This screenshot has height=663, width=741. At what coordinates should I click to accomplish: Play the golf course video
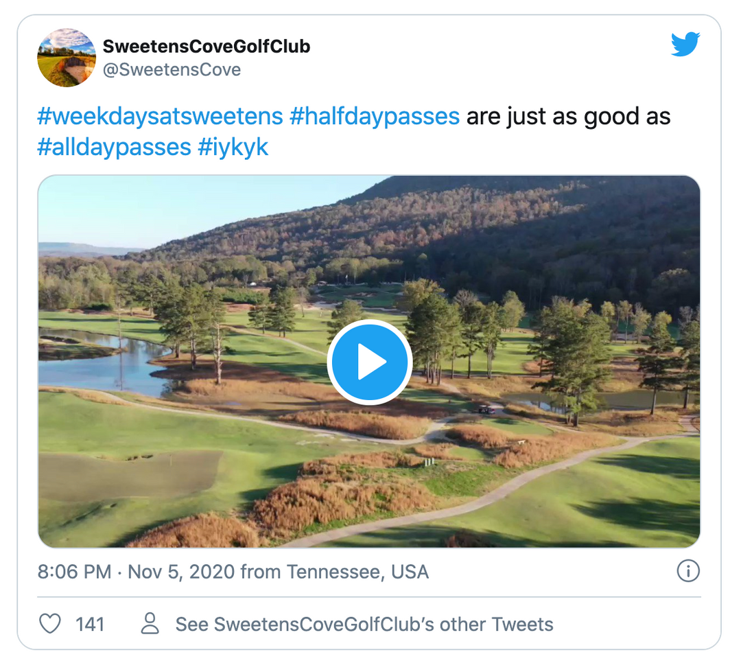click(x=369, y=362)
